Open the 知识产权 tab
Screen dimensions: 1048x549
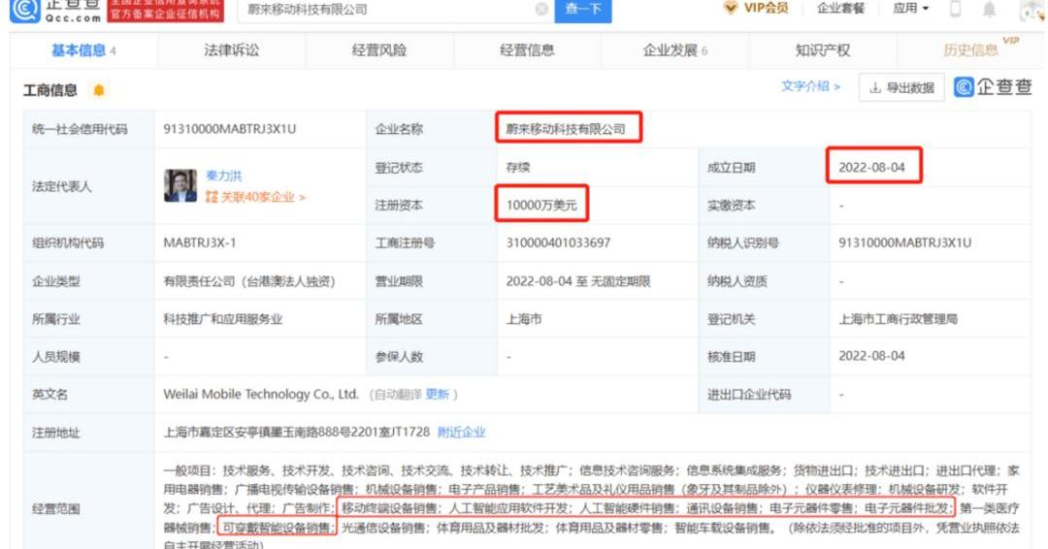(x=822, y=50)
